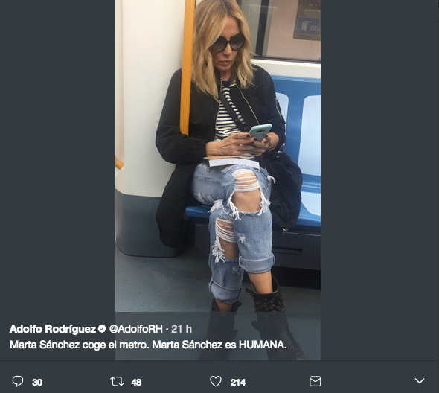Send tweet via the envelope message icon
The image size is (439, 393).
pos(315,381)
